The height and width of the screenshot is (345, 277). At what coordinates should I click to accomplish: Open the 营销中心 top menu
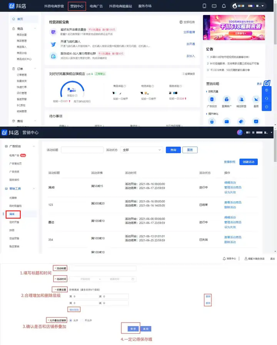[x=77, y=6]
